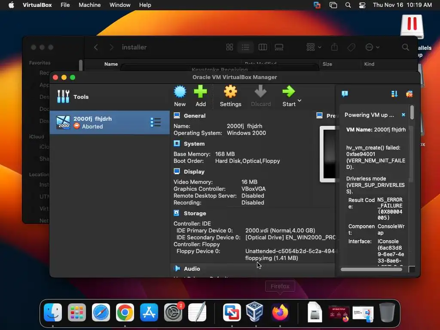This screenshot has width=440, height=330.
Task: Open Launchpad from the Dock
Action: (x=76, y=312)
